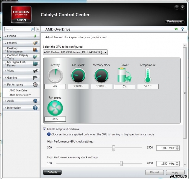Viewport: 189px width, 179px height.
Task: Click the 0% power value
Action: tap(125, 86)
